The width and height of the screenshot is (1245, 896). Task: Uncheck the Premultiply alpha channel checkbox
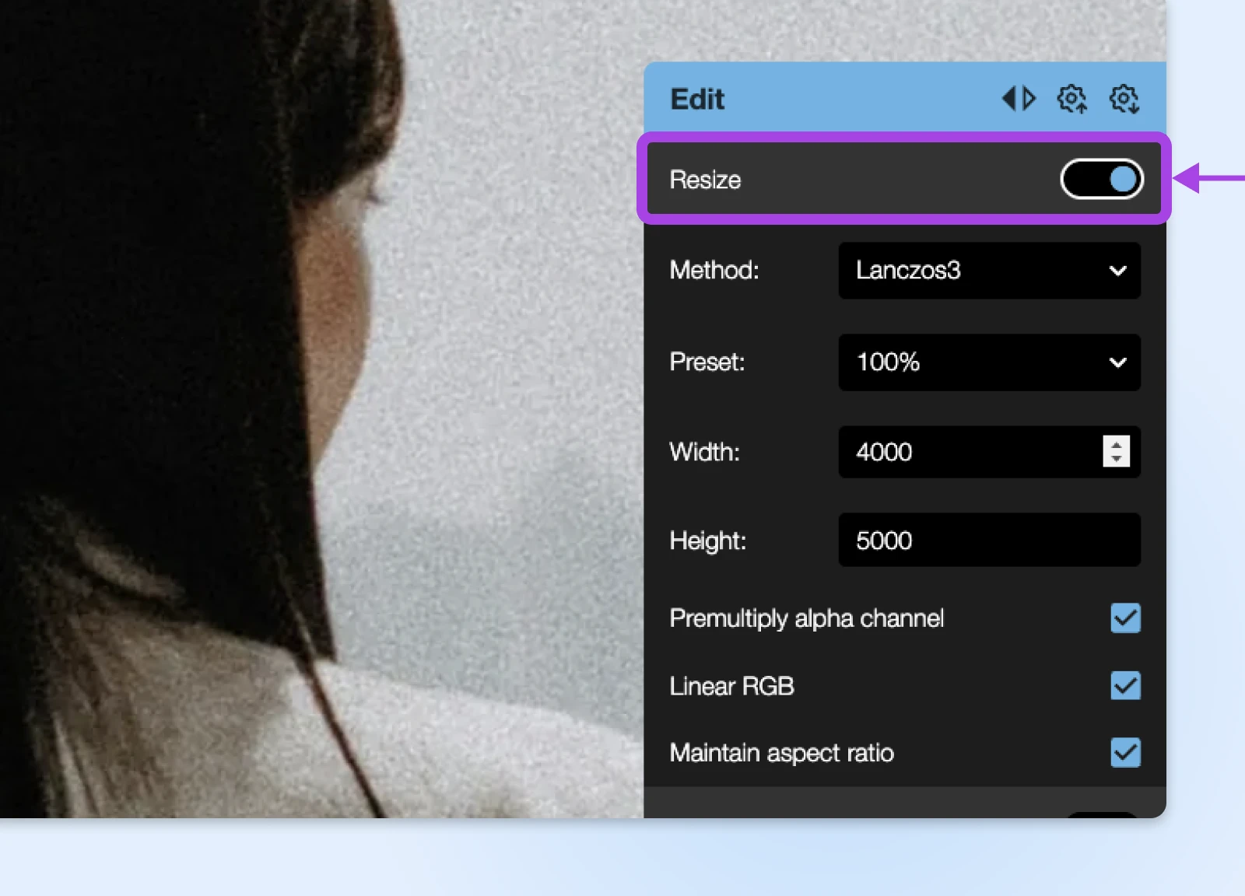pyautogui.click(x=1125, y=618)
